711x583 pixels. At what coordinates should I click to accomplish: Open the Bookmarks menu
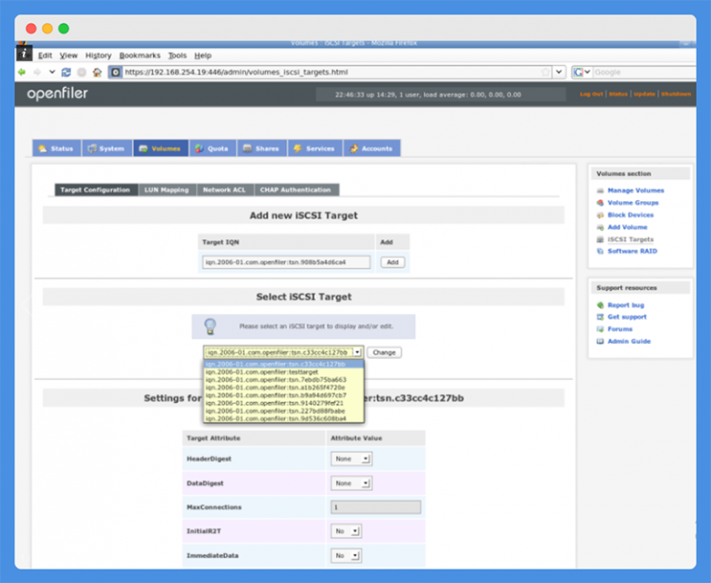(x=140, y=56)
